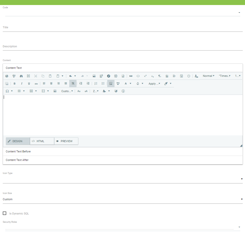Click into the Title input field
Screen dimensions: 245x233
pyautogui.click(x=122, y=28)
